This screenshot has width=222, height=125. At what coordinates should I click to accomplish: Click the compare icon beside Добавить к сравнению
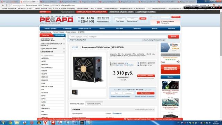(x=138, y=63)
